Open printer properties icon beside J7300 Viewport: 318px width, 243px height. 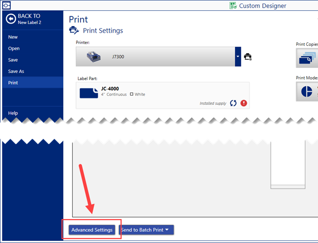click(x=247, y=57)
